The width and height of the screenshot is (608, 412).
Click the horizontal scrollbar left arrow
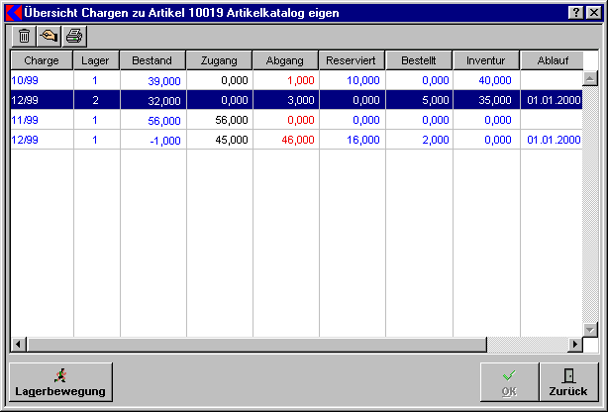click(17, 344)
